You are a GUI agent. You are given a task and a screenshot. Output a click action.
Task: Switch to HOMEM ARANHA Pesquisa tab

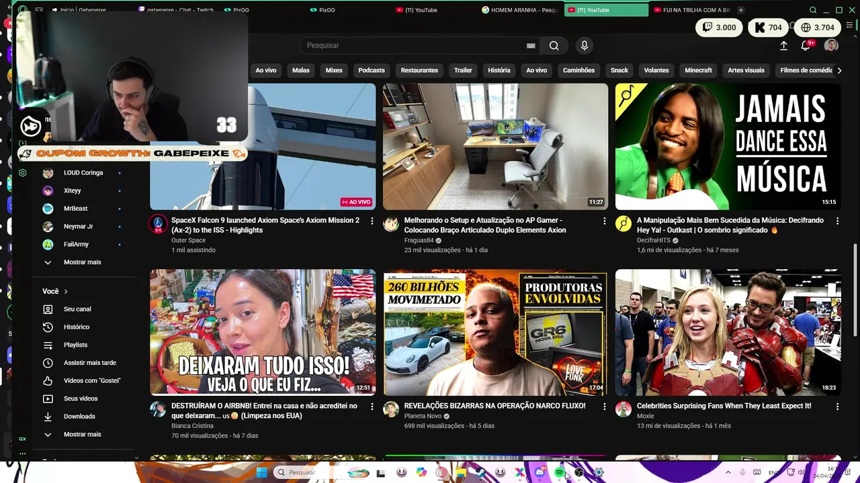coord(521,10)
